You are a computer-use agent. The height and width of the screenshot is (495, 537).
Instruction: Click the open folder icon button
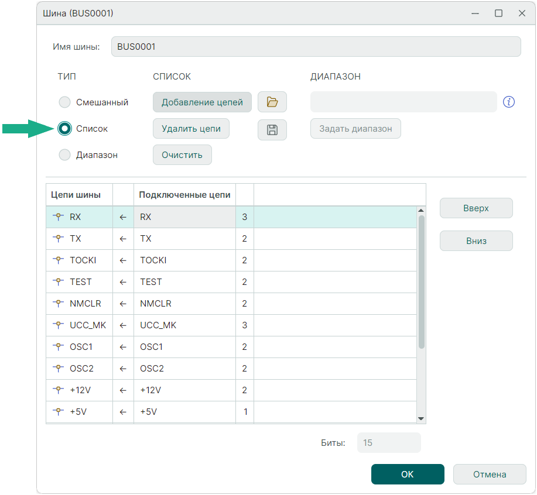coord(272,102)
